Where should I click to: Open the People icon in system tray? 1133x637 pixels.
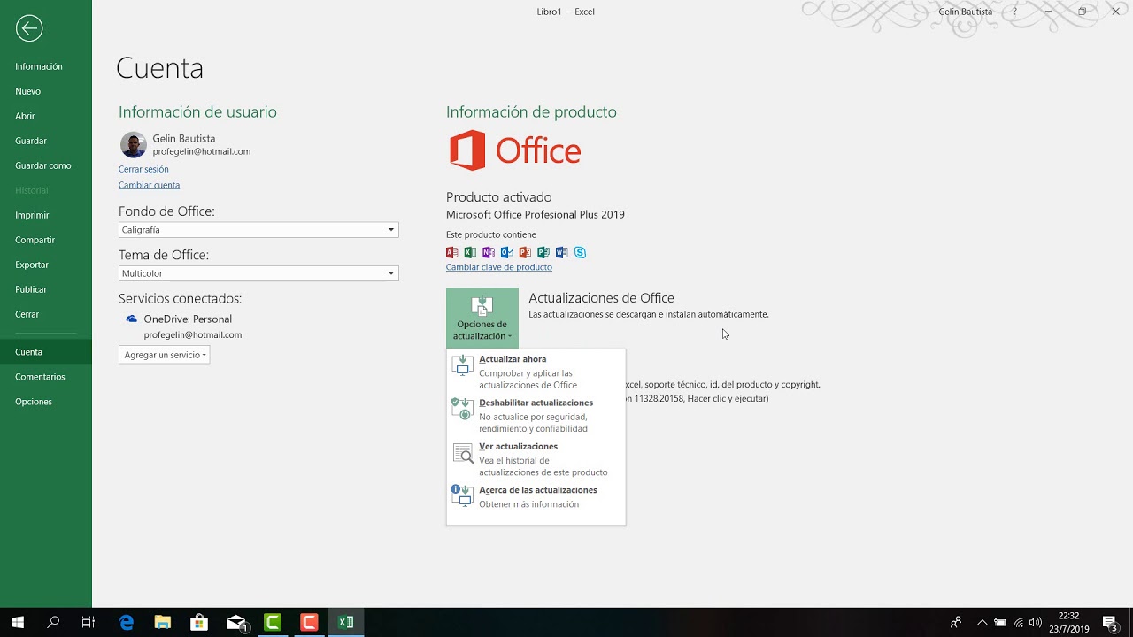click(955, 622)
